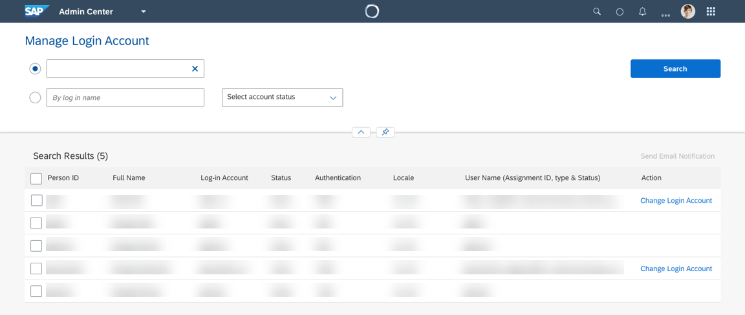Click the search magnifier icon in header
Image resolution: width=745 pixels, height=315 pixels.
[x=597, y=12]
